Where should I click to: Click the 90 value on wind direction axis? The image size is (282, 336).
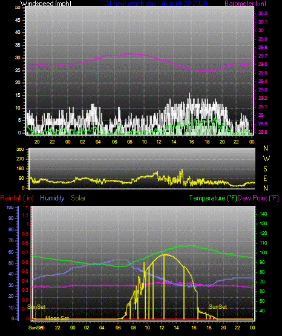21,179
